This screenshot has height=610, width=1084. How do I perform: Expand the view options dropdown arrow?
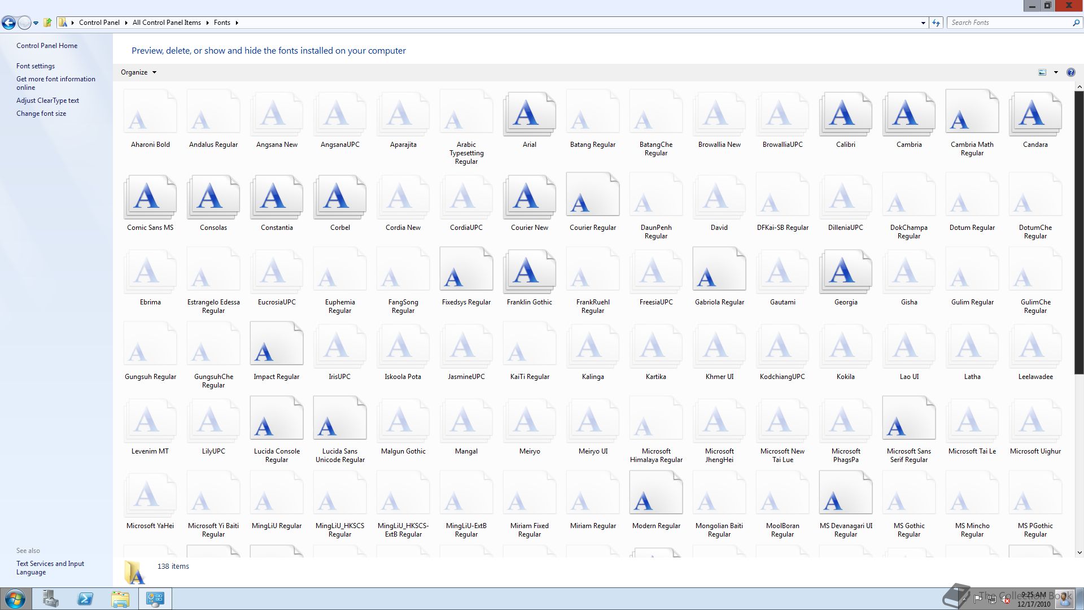(1056, 72)
